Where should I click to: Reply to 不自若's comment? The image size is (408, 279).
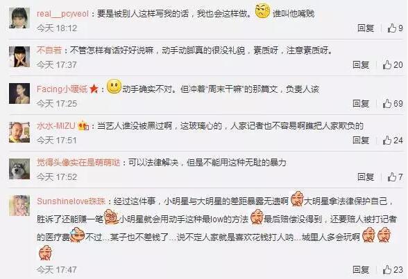pyautogui.click(x=361, y=65)
